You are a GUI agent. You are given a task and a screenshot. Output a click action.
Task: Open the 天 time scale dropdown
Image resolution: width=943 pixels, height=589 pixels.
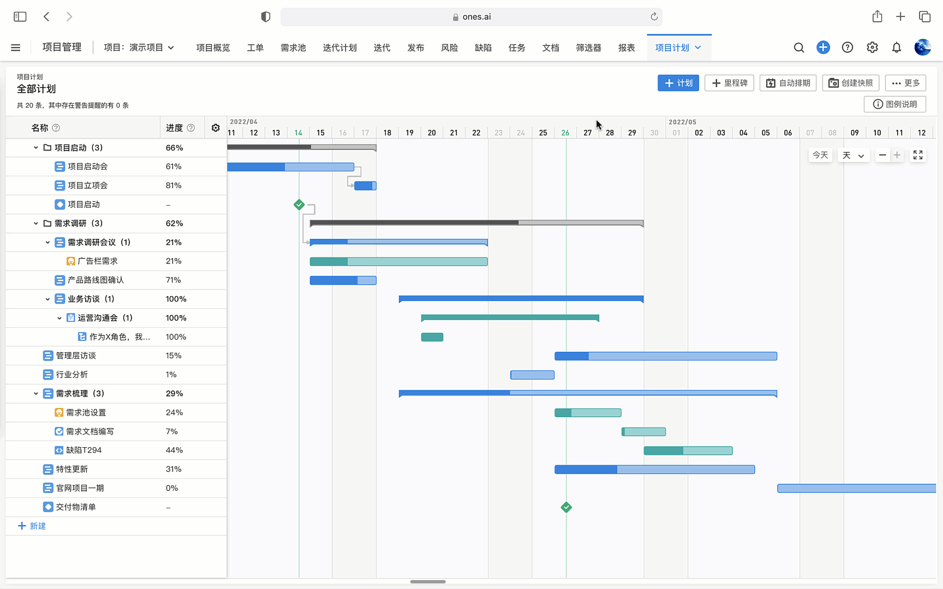853,155
